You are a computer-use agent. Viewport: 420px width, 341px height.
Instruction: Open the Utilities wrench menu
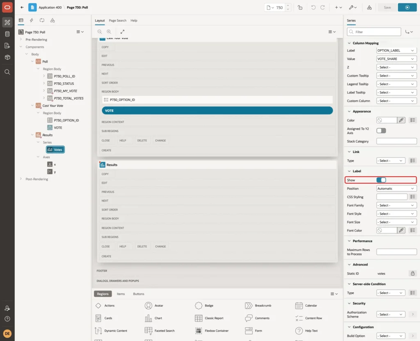(x=352, y=7)
